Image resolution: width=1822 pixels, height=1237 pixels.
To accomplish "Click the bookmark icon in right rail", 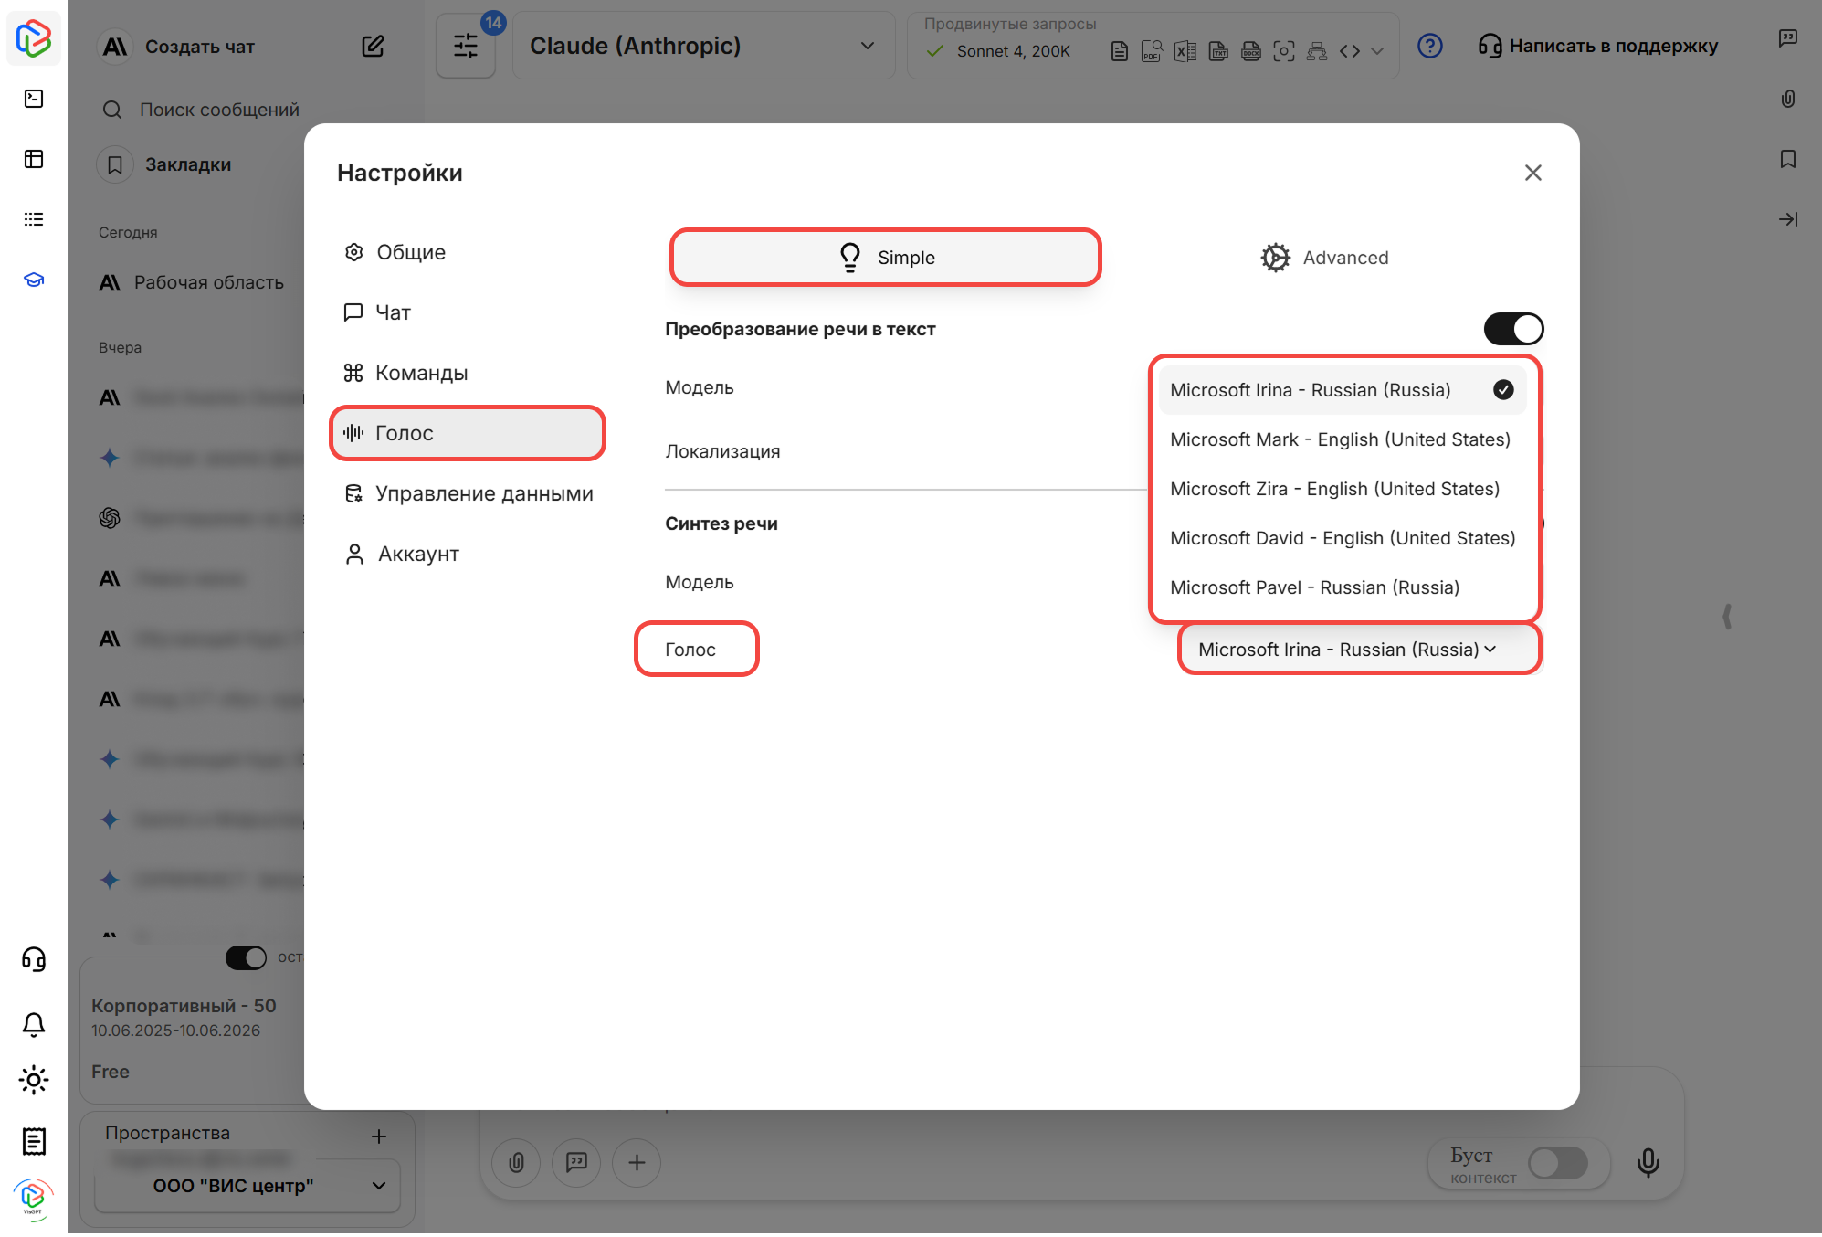I will click(x=1788, y=159).
